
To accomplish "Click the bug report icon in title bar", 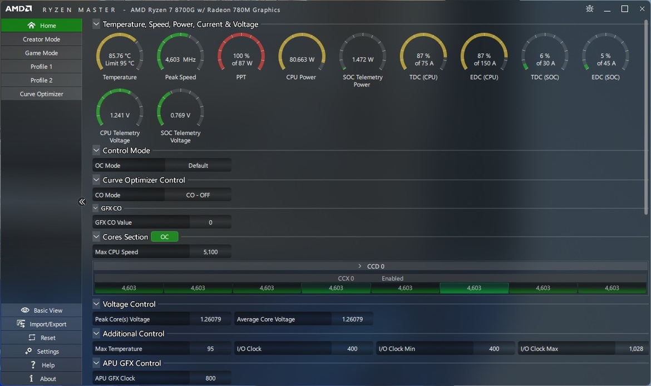I will point(590,9).
